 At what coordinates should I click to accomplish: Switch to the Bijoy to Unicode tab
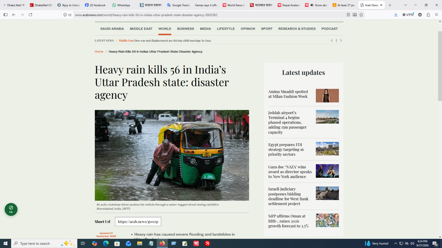pos(69,5)
